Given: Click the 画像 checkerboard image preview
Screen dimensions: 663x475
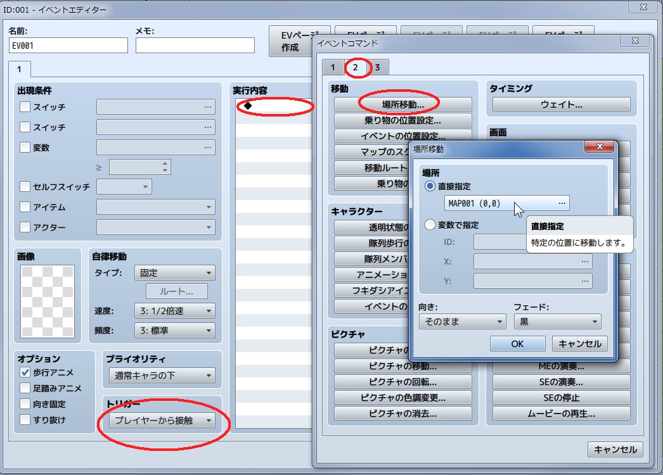Looking at the screenshot, I should pyautogui.click(x=48, y=301).
